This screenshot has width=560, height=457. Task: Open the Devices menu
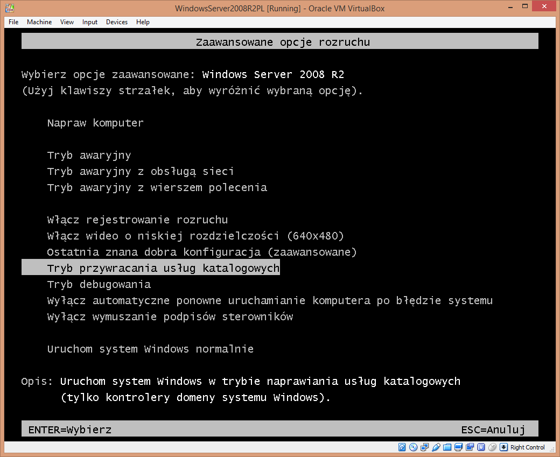click(x=117, y=22)
